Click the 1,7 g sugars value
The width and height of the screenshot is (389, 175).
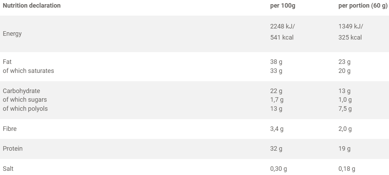[x=278, y=100]
